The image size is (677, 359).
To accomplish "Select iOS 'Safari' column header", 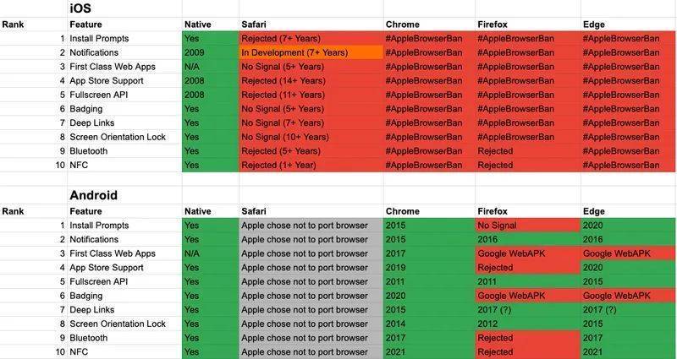I will coord(311,24).
